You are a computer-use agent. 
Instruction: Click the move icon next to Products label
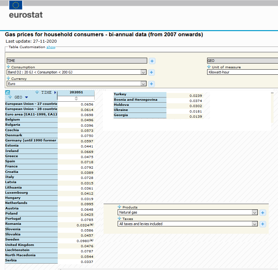click(x=120, y=207)
